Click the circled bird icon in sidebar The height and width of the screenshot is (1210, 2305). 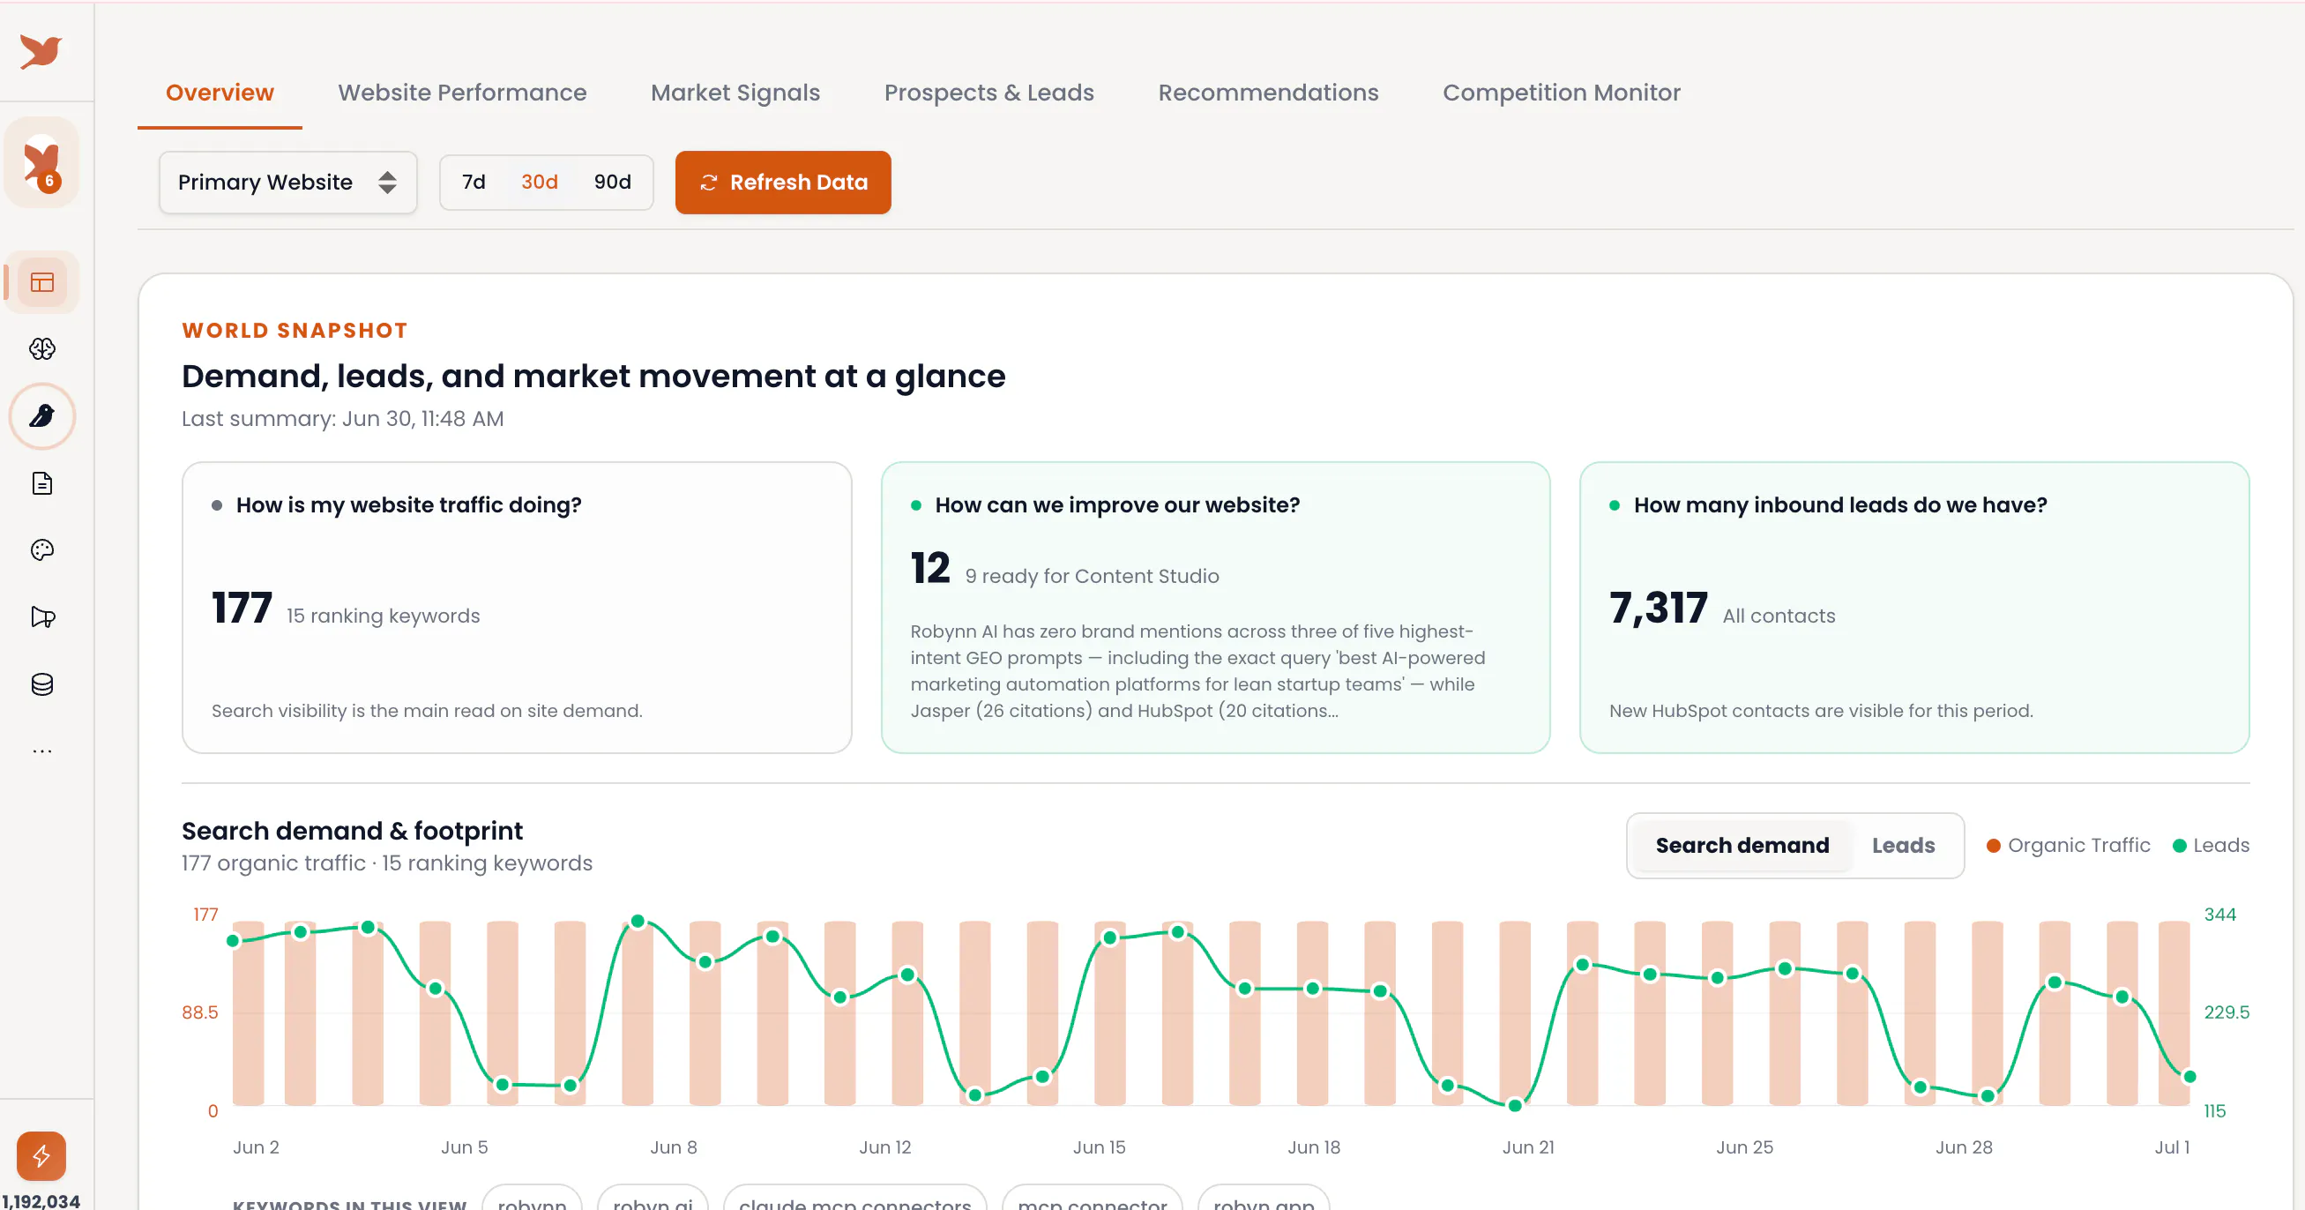click(42, 416)
